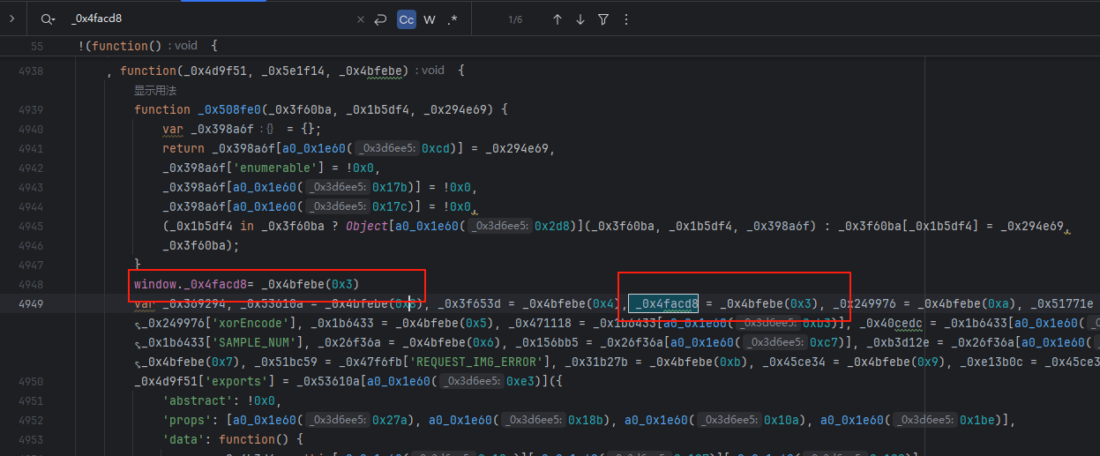
Task: Enable Regex (.*) search option
Action: [453, 19]
